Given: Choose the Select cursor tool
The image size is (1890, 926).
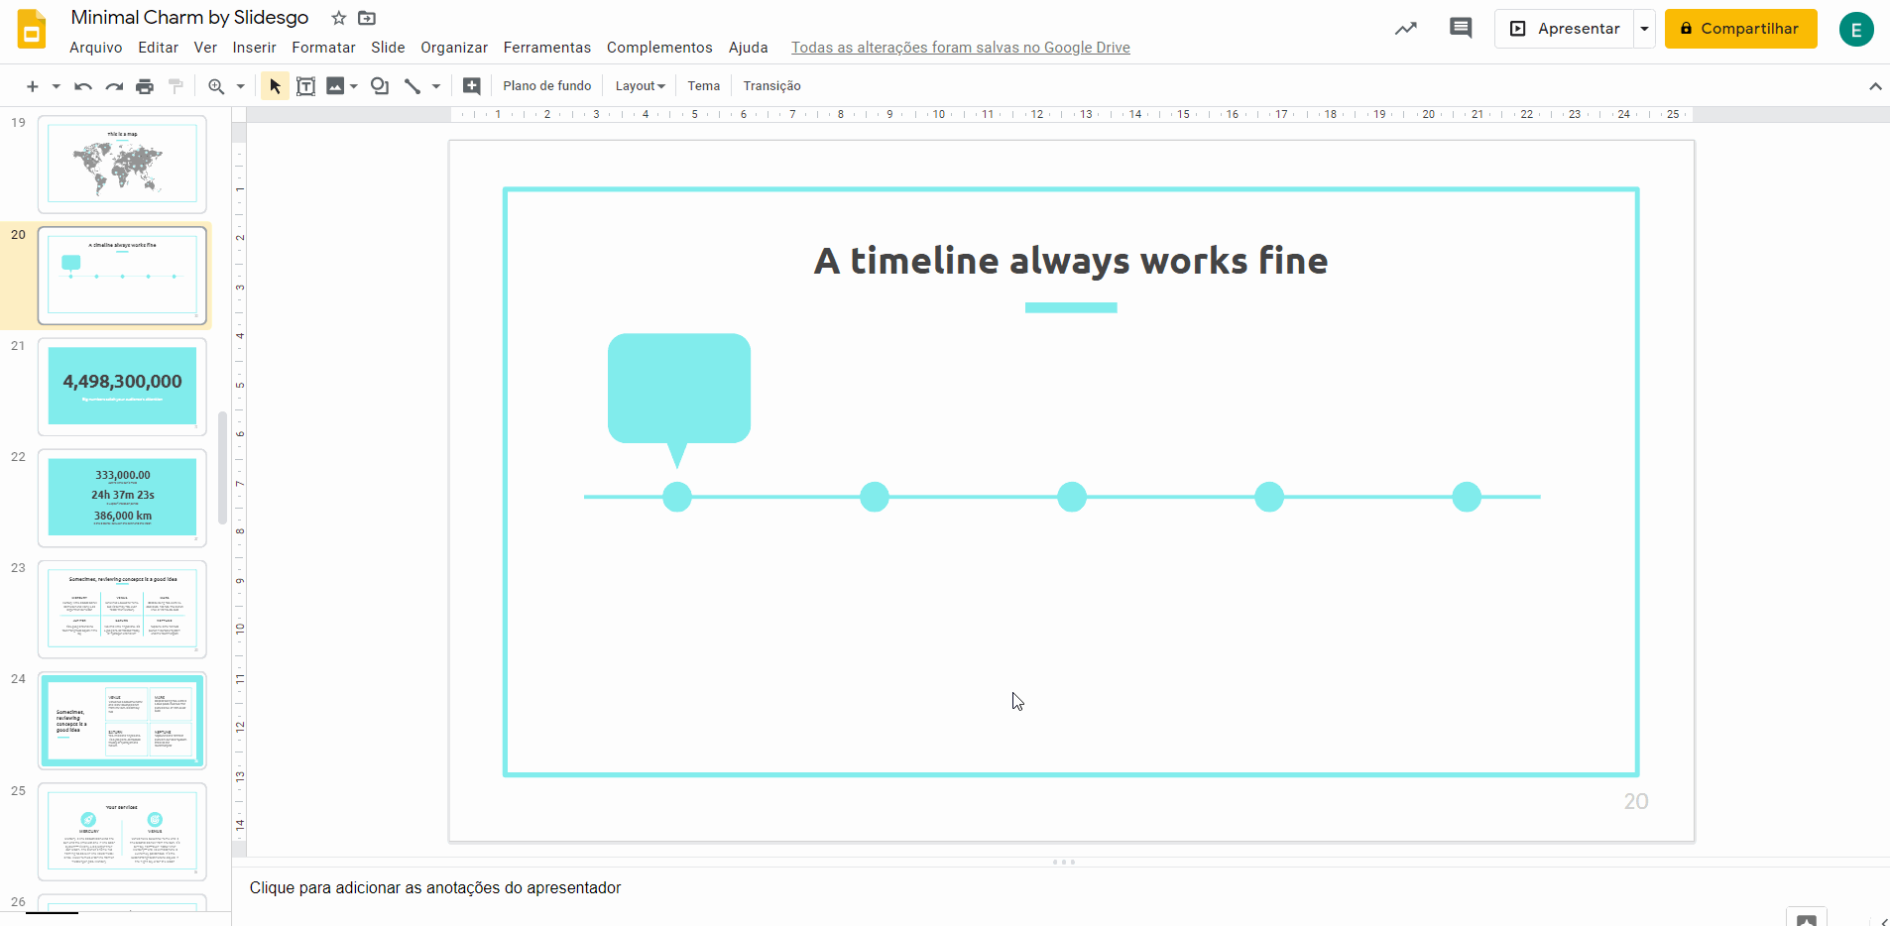Looking at the screenshot, I should pos(275,86).
